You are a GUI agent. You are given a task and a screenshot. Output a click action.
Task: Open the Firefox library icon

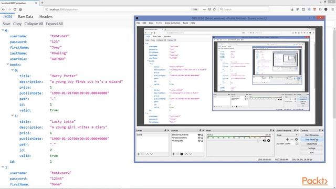(x=298, y=9)
